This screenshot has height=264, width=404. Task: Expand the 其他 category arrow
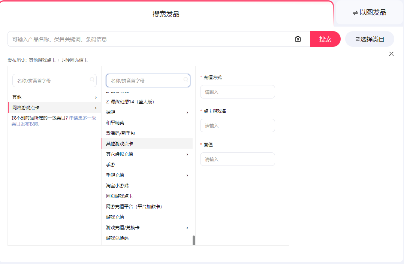(x=96, y=97)
